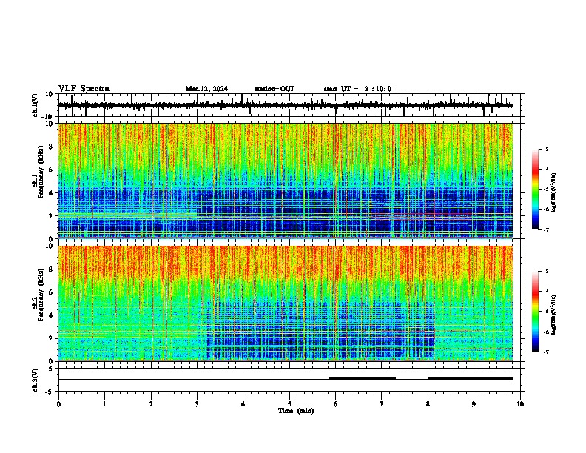Click the thick ch.3 bar between minutes 6 and 7
The image size is (586, 453).
(363, 379)
